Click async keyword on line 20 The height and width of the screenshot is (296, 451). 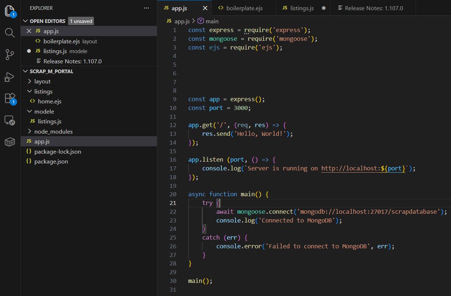pos(197,194)
